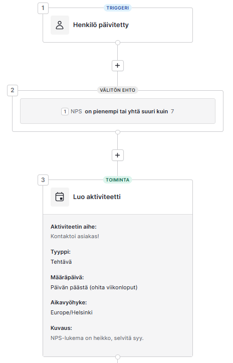This screenshot has height=363, width=233.
Task: Open the NPS condition row
Action: (118, 111)
